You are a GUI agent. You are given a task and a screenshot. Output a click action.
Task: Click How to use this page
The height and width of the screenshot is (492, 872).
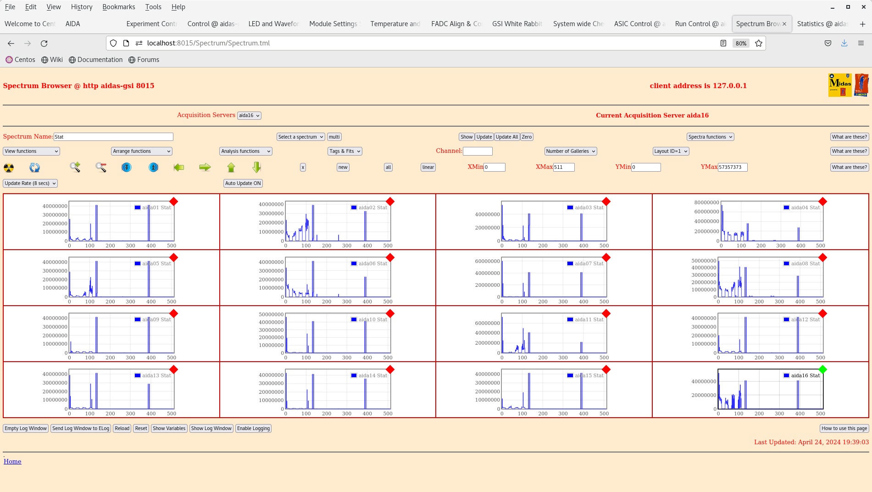[x=844, y=428]
